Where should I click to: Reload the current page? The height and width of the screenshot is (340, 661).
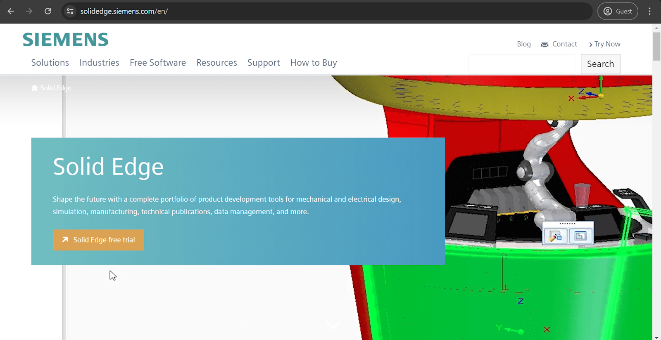tap(48, 11)
